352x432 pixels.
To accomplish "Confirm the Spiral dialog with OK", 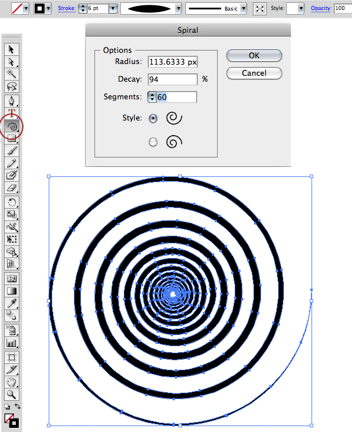I will tap(254, 56).
